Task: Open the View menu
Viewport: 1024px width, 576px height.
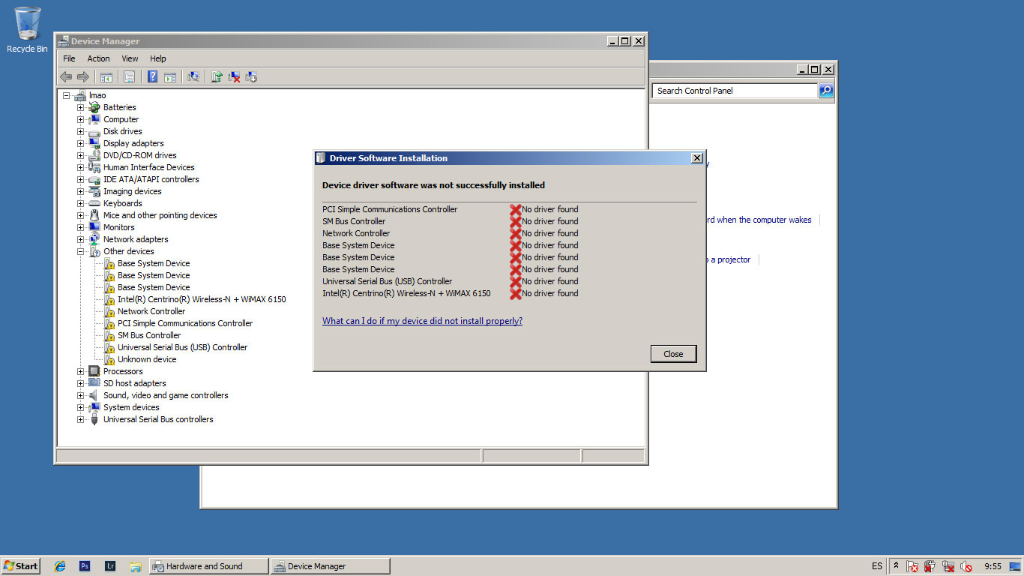Action: [x=130, y=58]
